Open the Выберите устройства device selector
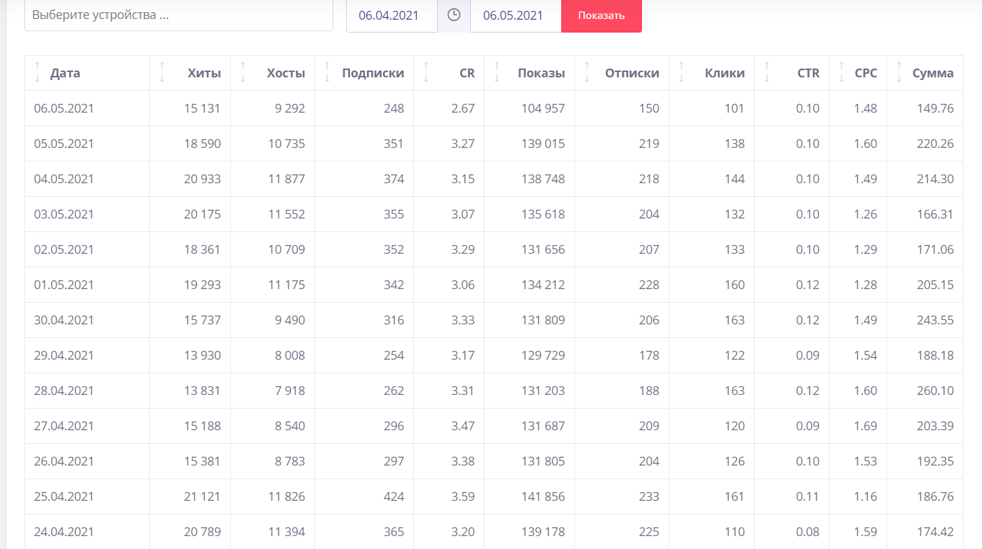The image size is (982, 549). (178, 15)
